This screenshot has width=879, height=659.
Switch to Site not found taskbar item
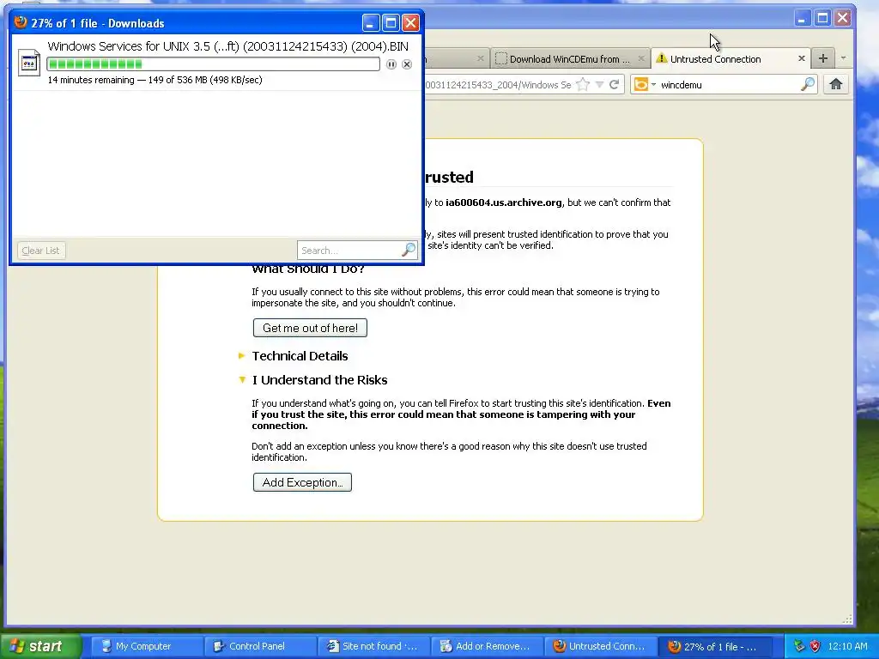[373, 646]
